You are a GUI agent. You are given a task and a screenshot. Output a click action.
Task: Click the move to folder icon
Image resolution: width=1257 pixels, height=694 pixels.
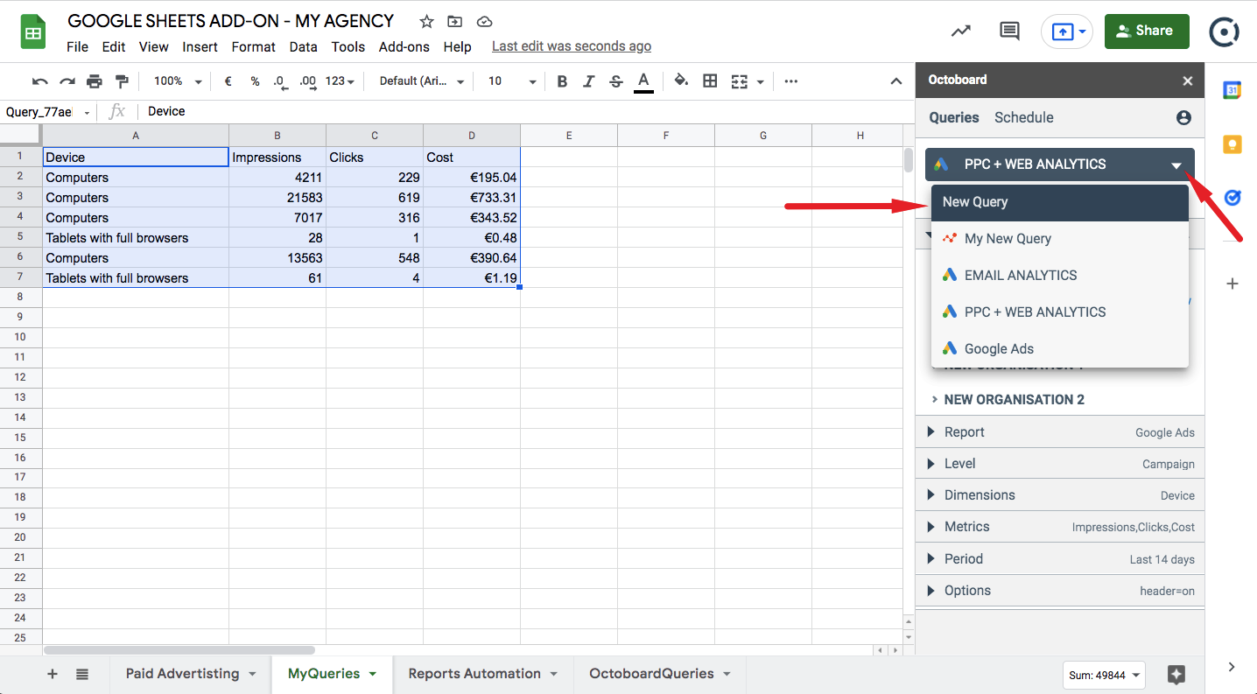[x=455, y=22]
